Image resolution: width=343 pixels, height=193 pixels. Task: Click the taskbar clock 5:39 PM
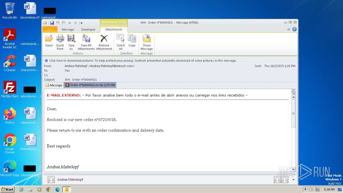coord(329,190)
